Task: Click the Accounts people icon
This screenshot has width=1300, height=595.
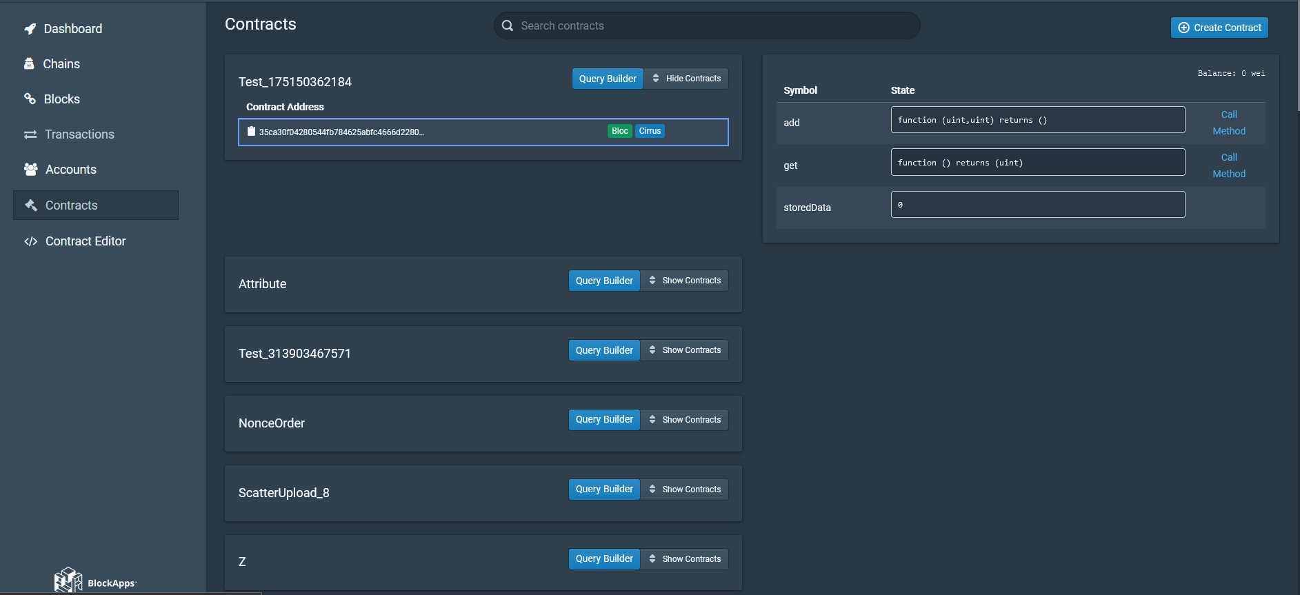Action: (30, 170)
